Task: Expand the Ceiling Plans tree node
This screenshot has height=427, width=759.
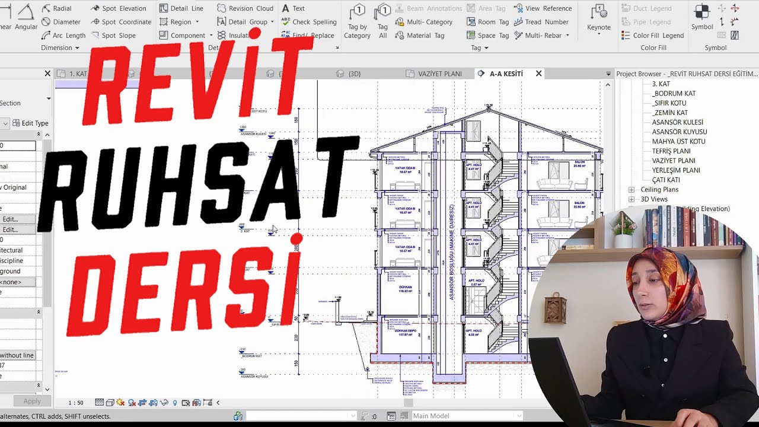Action: [632, 190]
